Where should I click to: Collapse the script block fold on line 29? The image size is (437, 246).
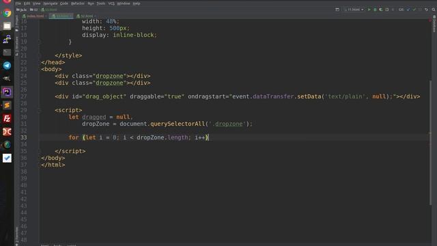(40, 110)
